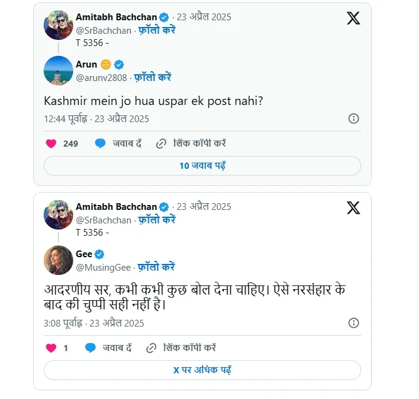Click the X logo in first tweet

click(353, 18)
